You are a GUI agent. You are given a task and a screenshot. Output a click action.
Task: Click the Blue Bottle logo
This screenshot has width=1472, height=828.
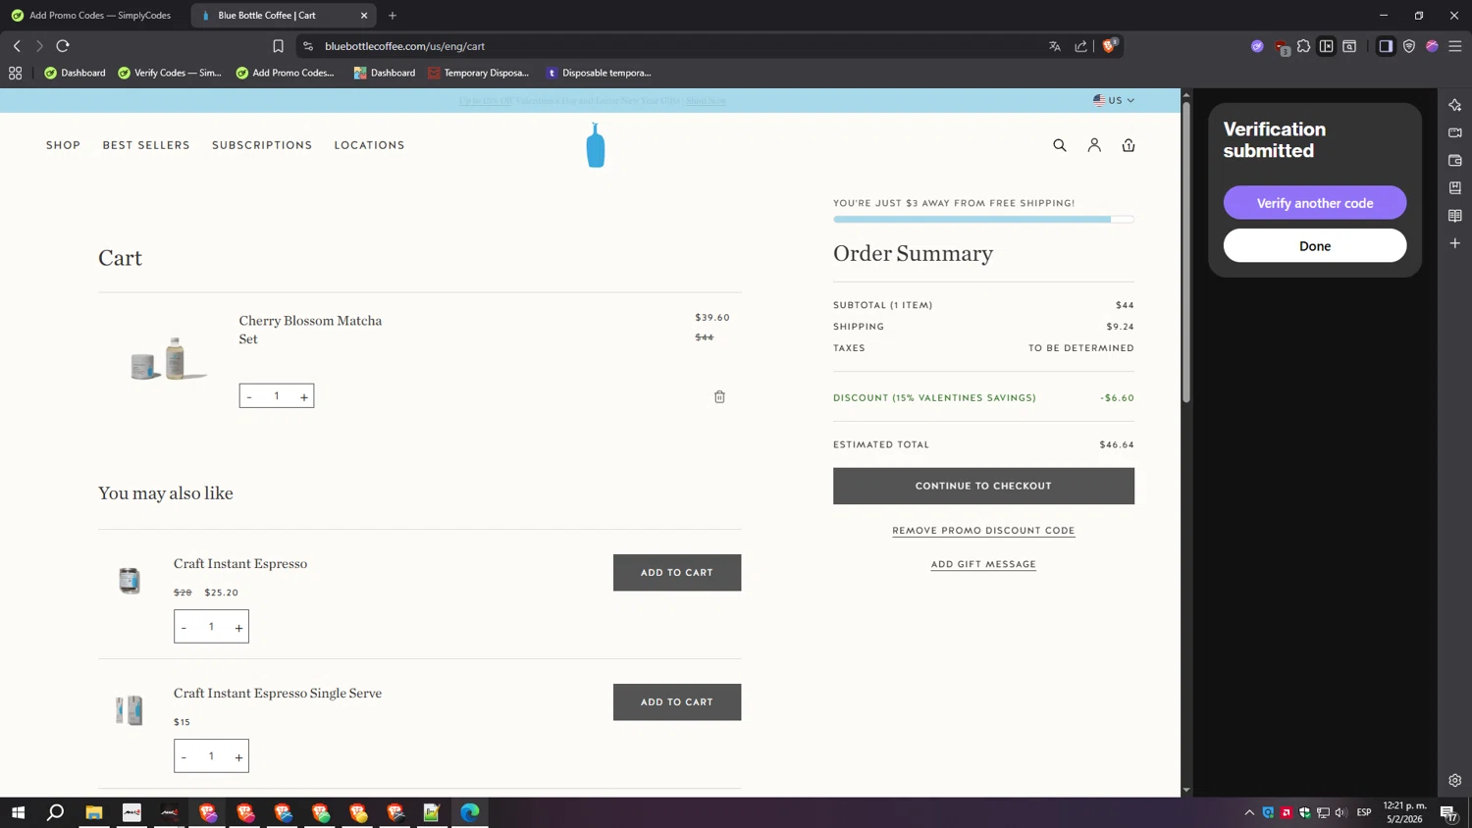tap(596, 145)
